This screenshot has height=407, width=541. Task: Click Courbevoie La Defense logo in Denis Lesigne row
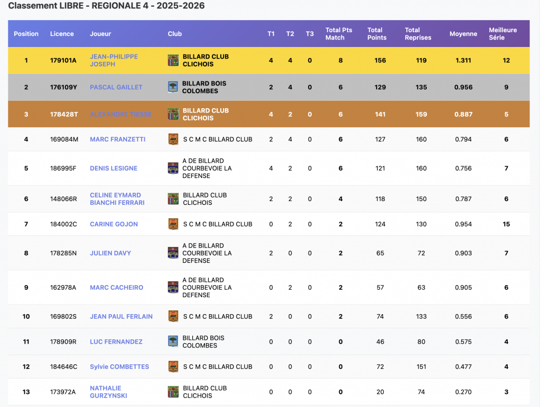point(173,168)
